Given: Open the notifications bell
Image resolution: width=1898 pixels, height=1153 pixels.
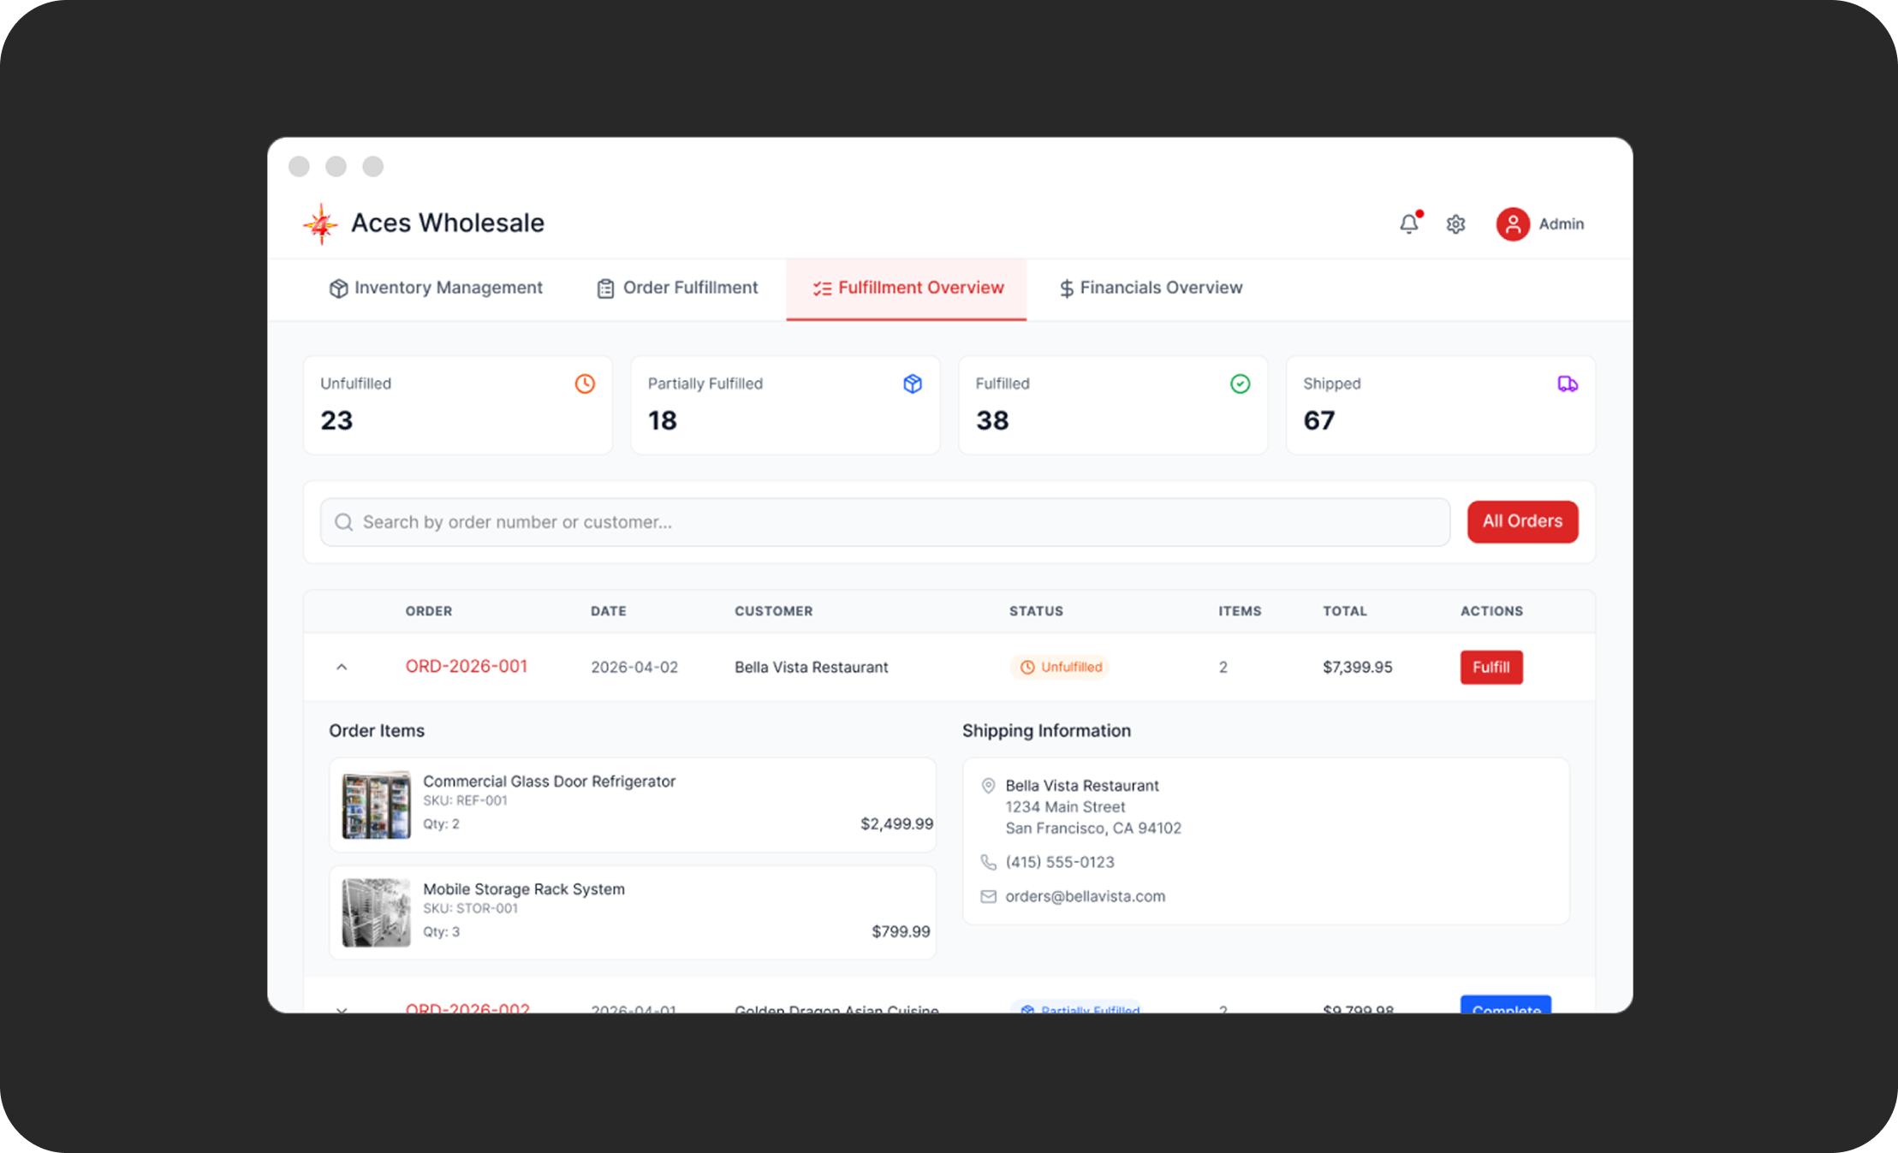Looking at the screenshot, I should (1408, 223).
